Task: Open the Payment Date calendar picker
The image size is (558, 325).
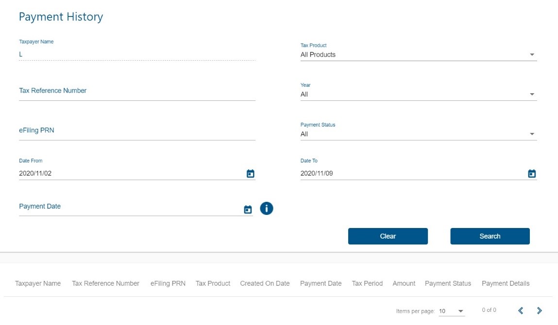Action: coord(248,210)
